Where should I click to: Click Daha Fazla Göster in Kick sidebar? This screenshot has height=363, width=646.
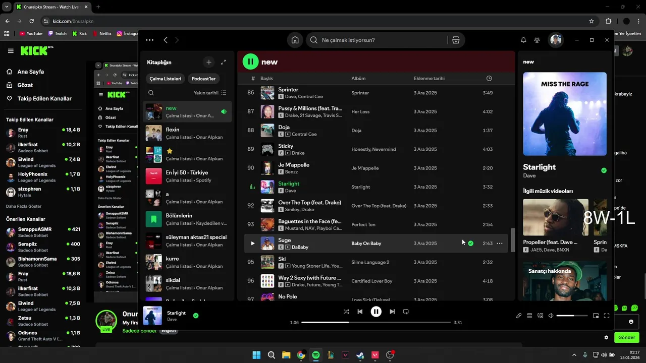(24, 206)
